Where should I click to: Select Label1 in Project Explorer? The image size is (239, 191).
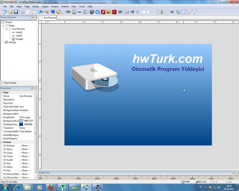point(19,36)
